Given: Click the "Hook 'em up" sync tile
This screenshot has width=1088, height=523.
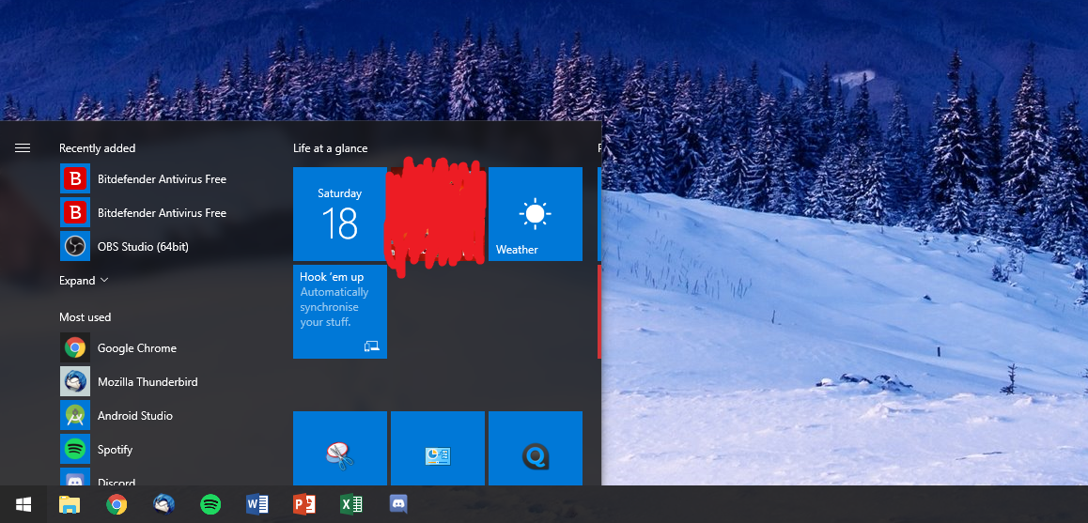Looking at the screenshot, I should coord(339,311).
